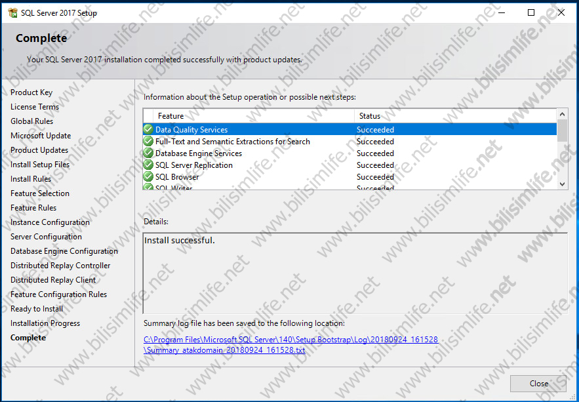Click the Distributed Replay Client step
Screen dimensions: 579x402
(53, 279)
